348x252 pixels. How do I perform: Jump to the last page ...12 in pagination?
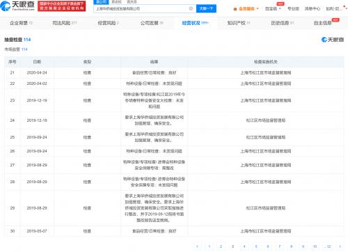(329, 246)
